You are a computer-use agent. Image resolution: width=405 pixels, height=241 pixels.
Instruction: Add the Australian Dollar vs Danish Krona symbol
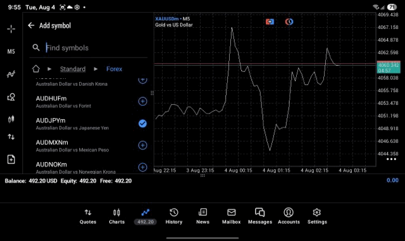click(x=142, y=79)
